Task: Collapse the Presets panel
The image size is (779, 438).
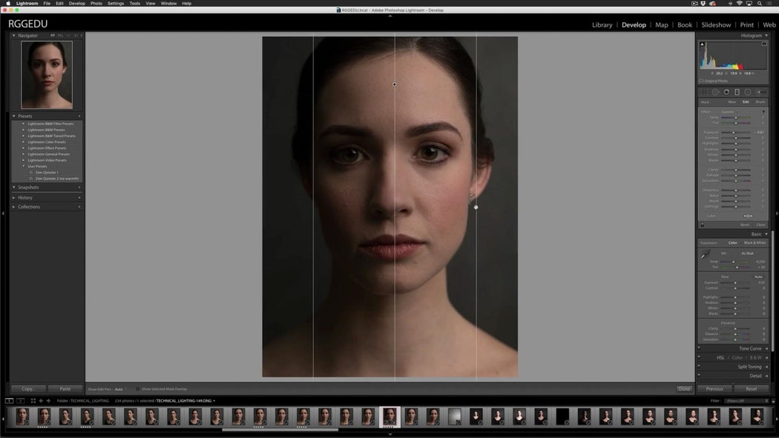Action: pos(14,116)
